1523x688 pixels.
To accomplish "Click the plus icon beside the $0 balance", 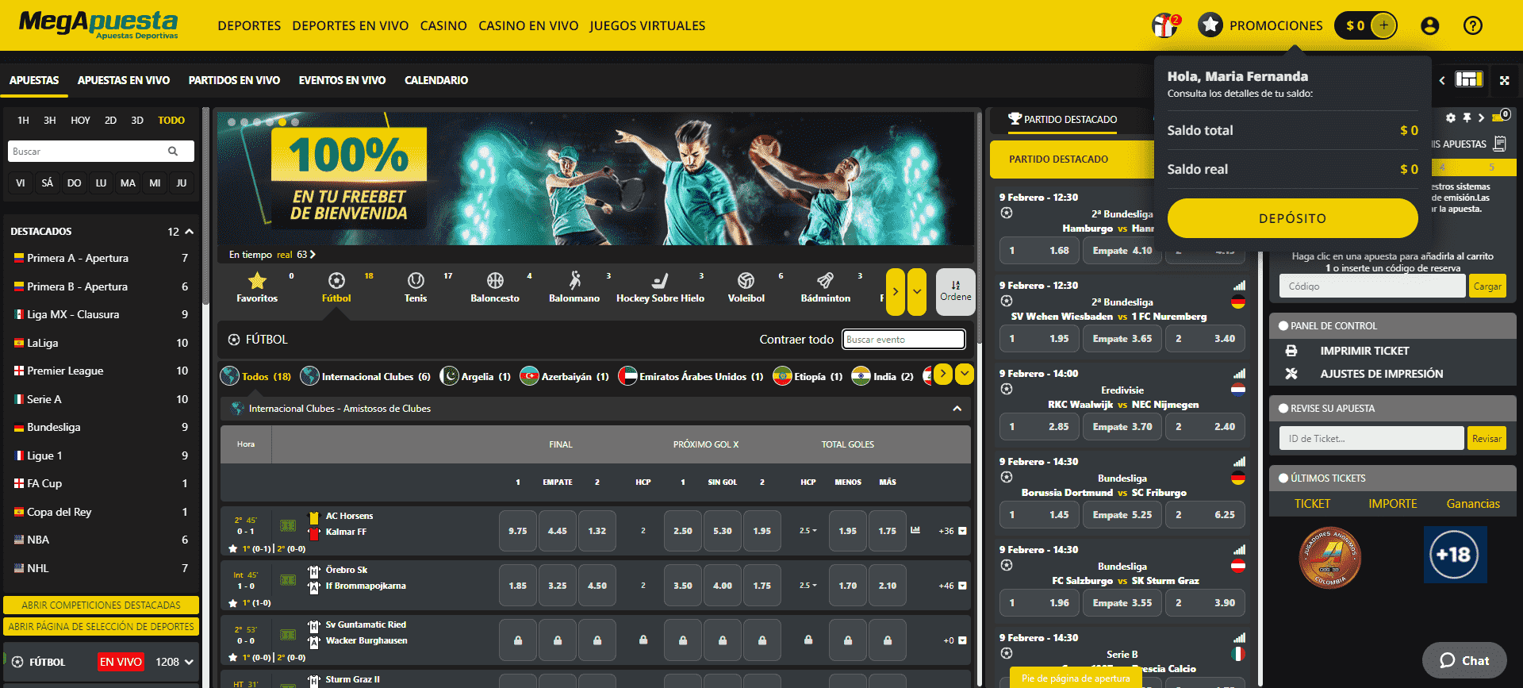I will 1383,25.
